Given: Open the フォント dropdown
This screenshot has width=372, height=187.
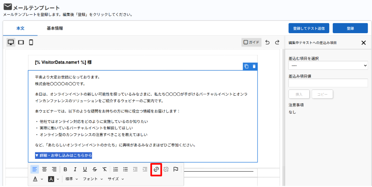Looking at the screenshot, I should (x=93, y=179).
